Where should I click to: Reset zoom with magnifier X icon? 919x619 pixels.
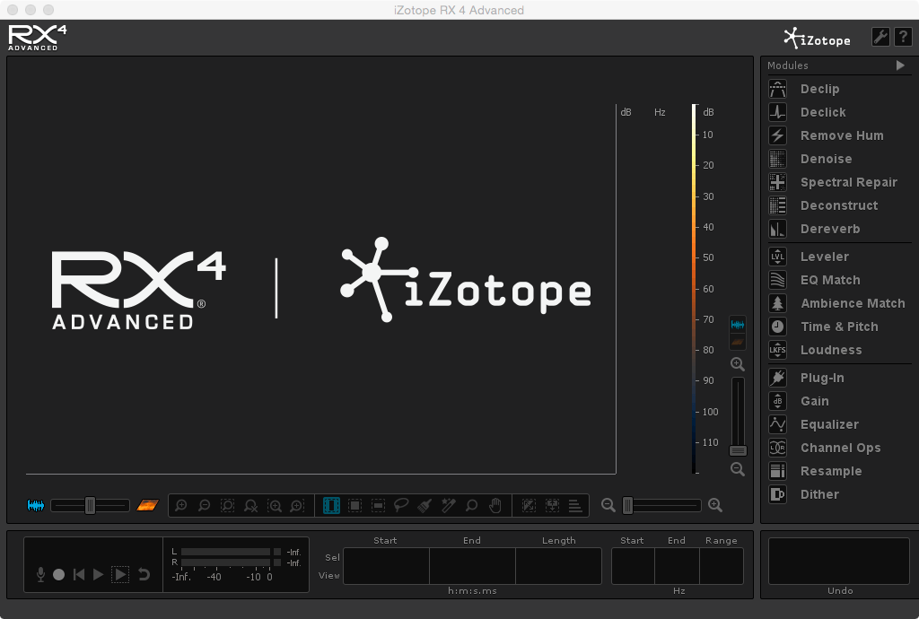tap(251, 505)
